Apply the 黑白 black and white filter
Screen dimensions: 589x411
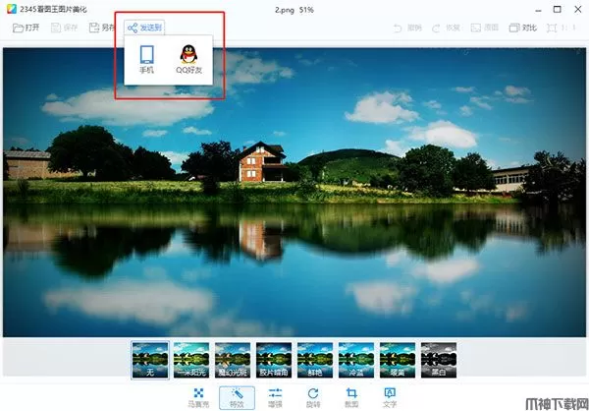tap(438, 361)
